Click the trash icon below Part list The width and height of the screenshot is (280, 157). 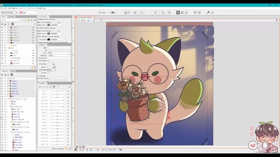click(35, 68)
